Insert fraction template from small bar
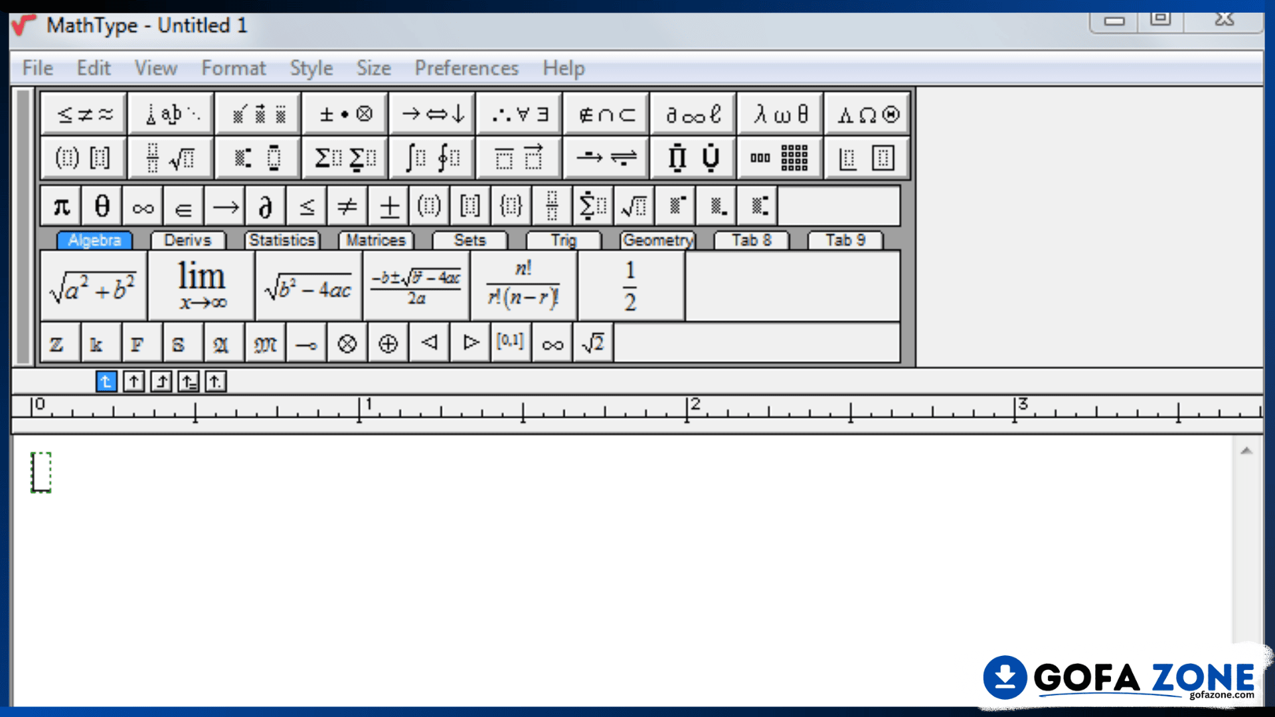The width and height of the screenshot is (1275, 717). pyautogui.click(x=552, y=206)
